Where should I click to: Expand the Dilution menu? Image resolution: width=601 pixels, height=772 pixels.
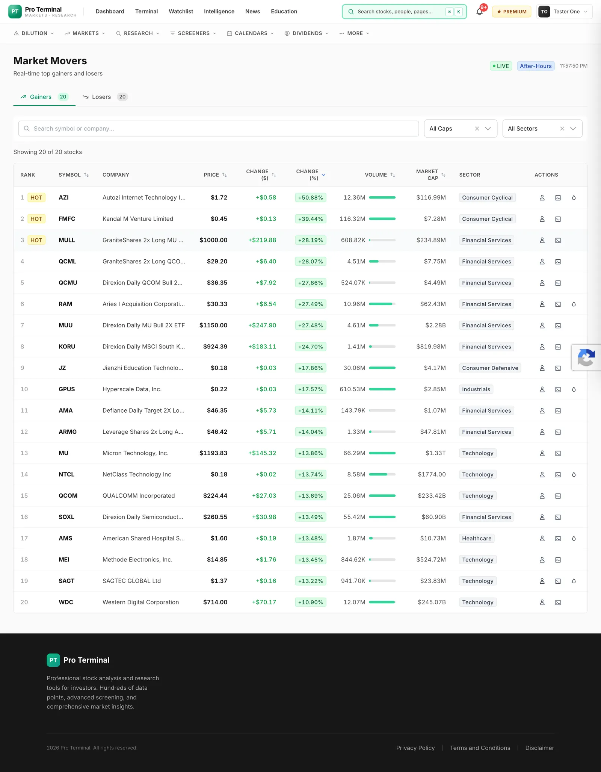click(34, 33)
